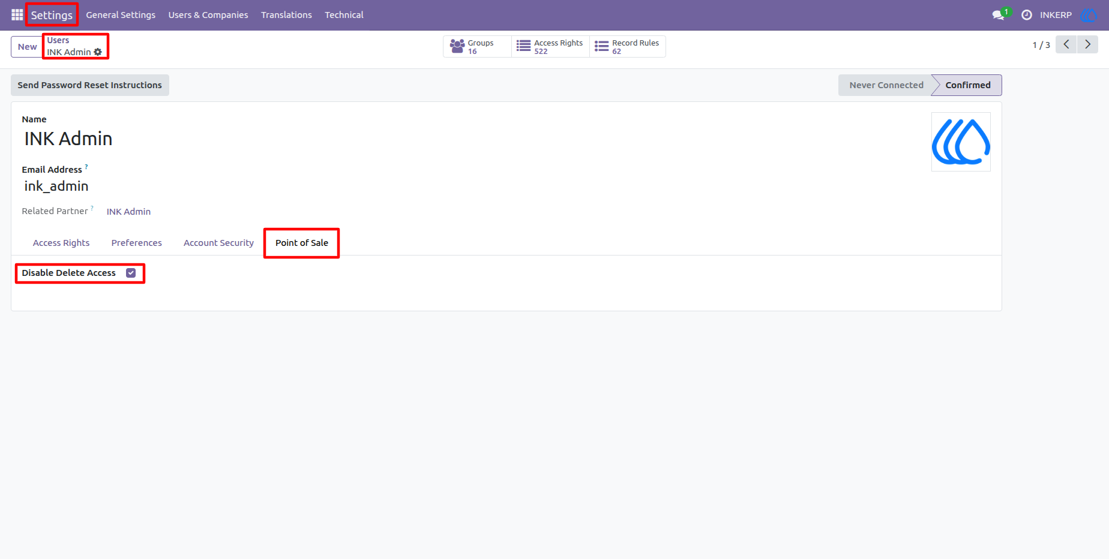
Task: Open the gear actions menu beside INK Admin
Action: [x=98, y=52]
